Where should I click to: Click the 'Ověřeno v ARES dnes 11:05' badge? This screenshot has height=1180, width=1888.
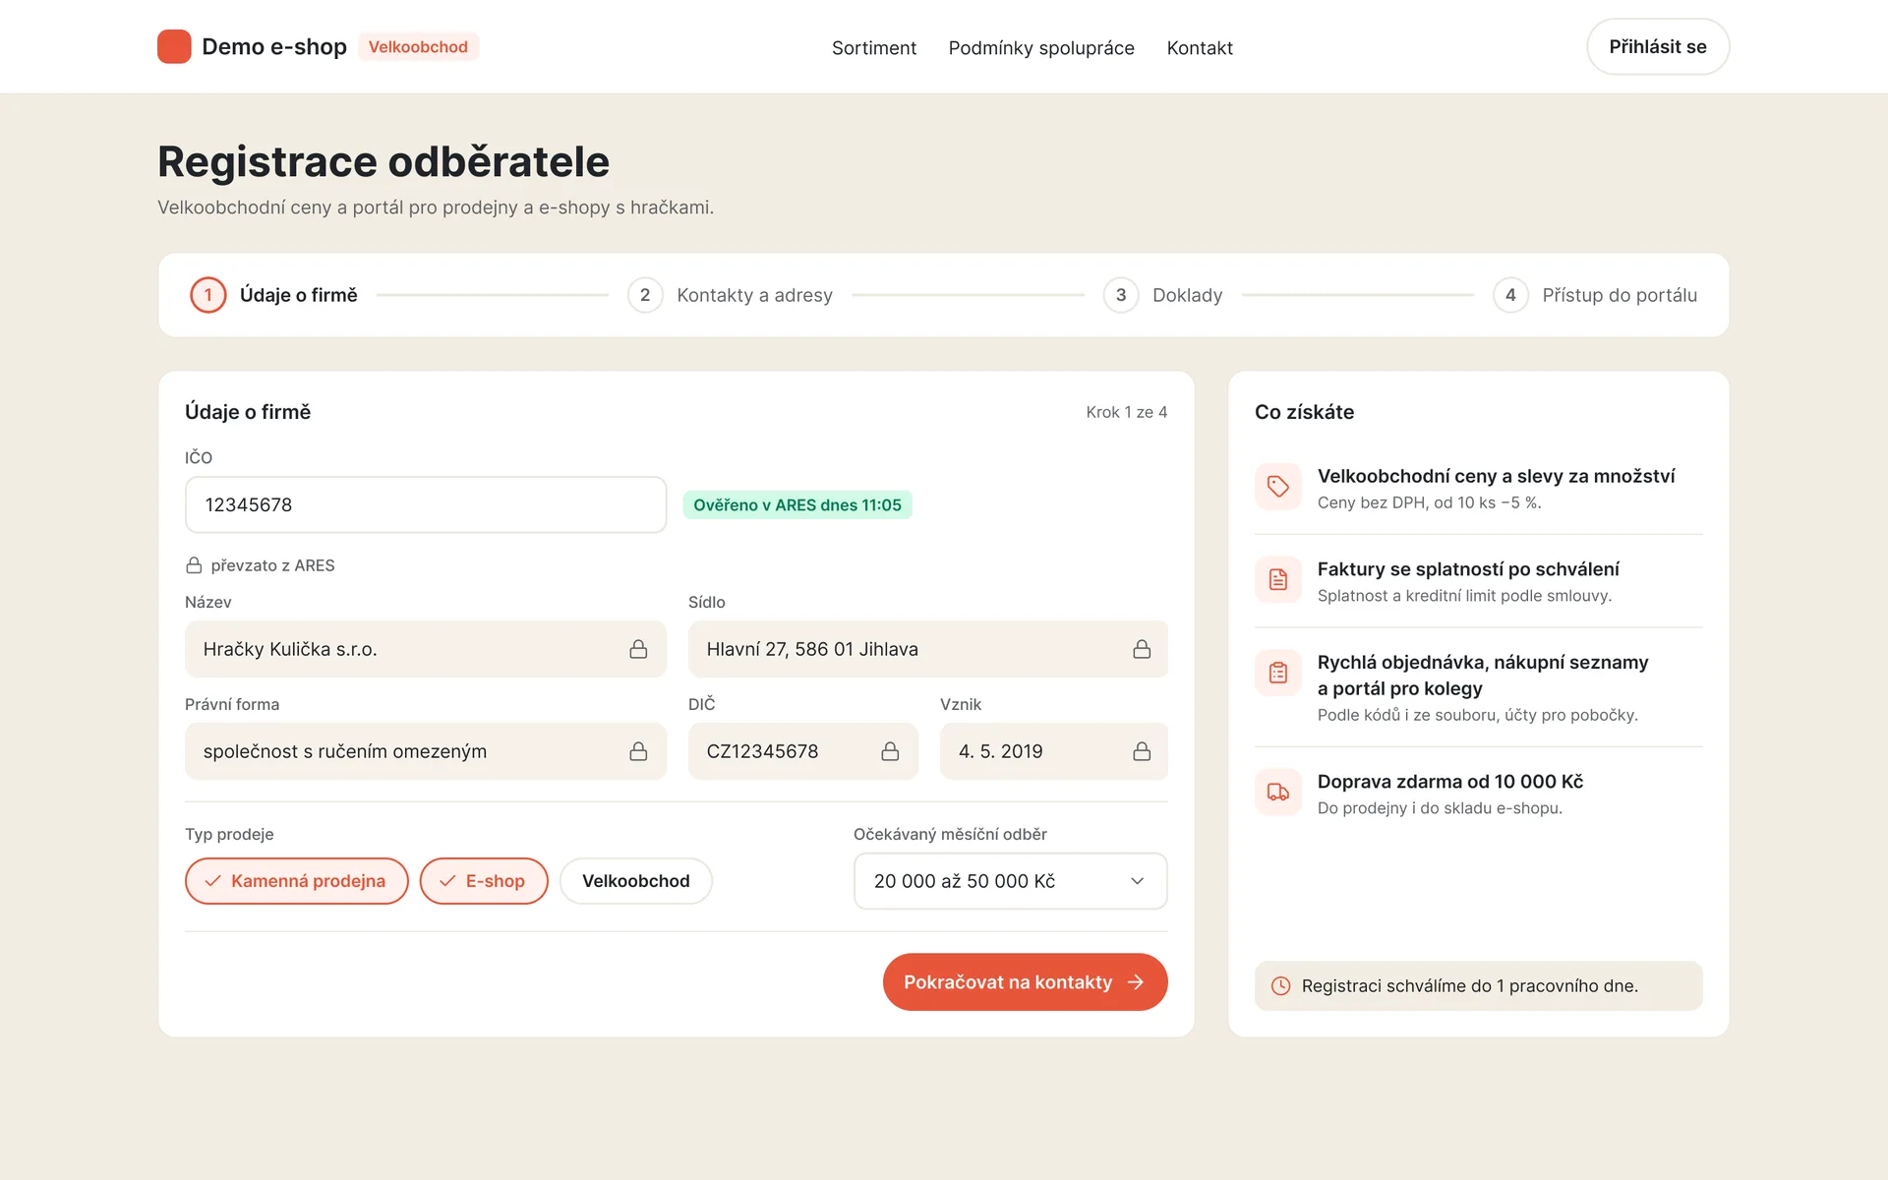pyautogui.click(x=797, y=505)
